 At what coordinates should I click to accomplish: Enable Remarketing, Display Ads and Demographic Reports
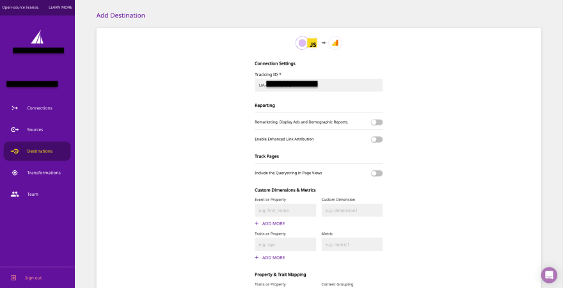click(377, 122)
